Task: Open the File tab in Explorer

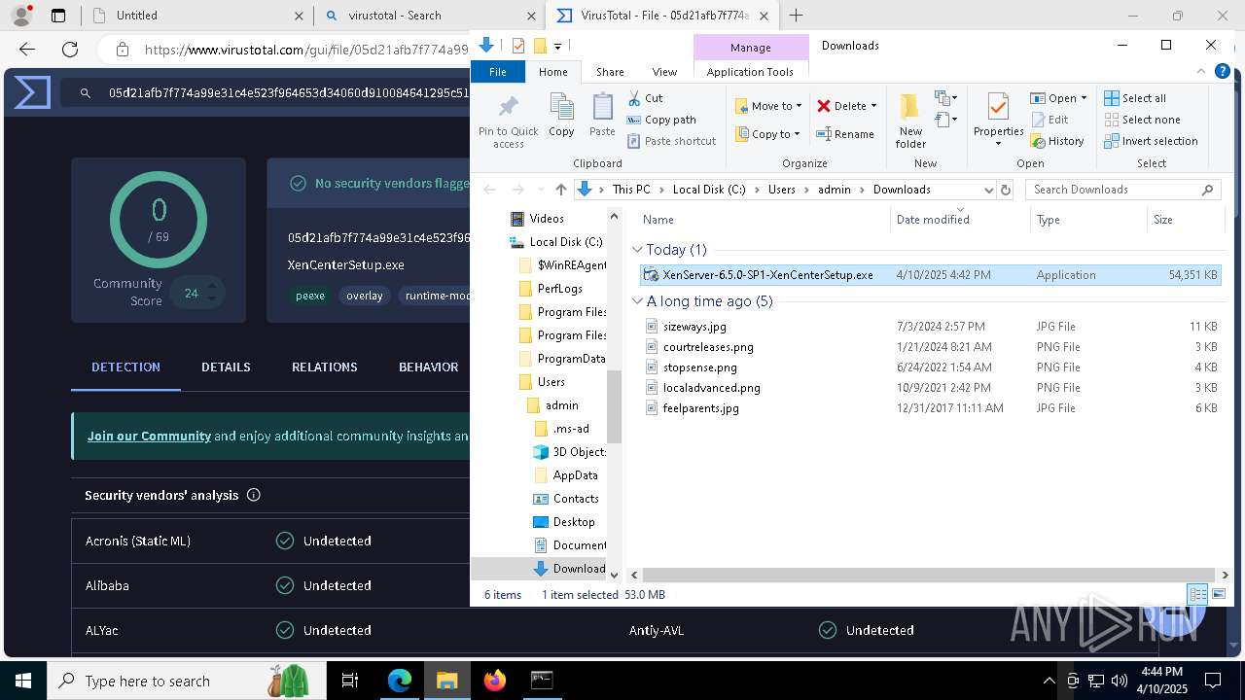Action: [498, 72]
